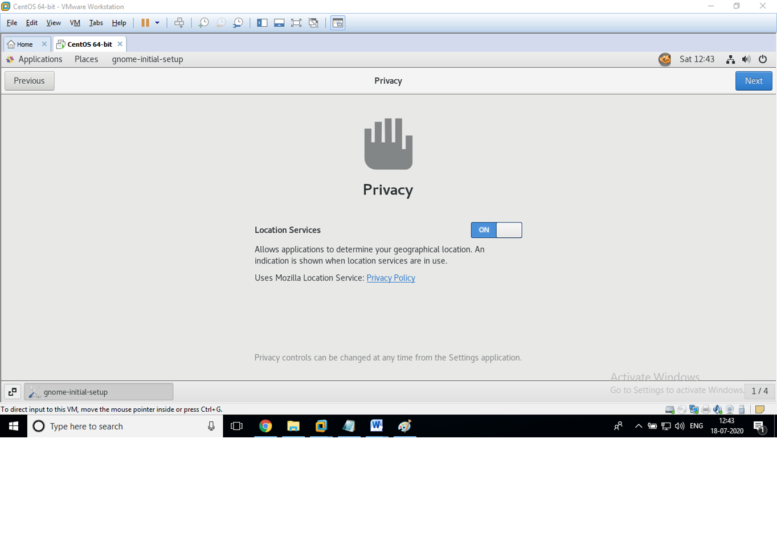
Task: Click the Unity mode toolbar icon
Action: point(313,23)
